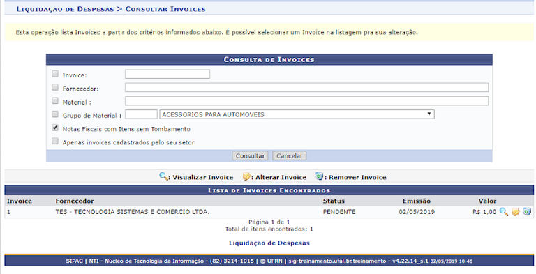The height and width of the screenshot is (274, 536).
Task: Focus the Grupo de Material code field
Action: click(141, 114)
